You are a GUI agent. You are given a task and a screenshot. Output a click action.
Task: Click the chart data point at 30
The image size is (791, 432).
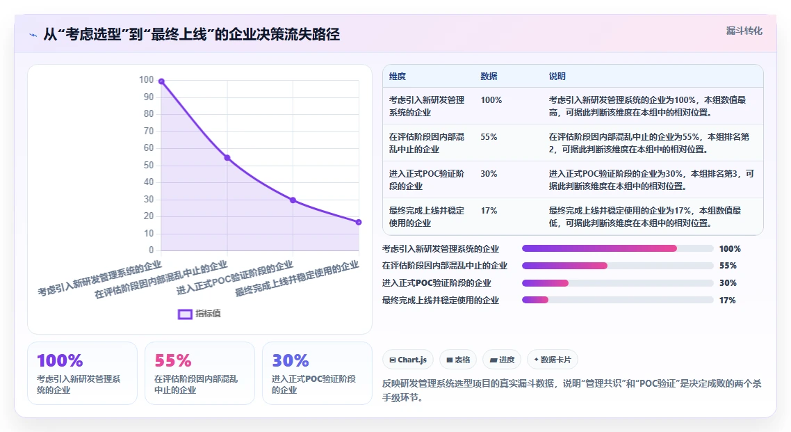click(293, 200)
